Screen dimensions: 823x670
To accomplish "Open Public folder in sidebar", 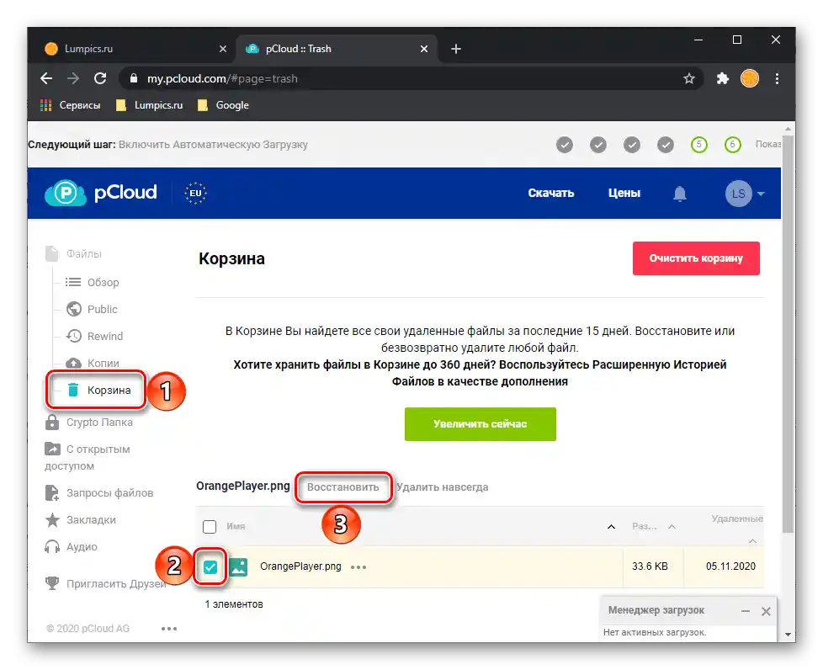I will tap(92, 309).
